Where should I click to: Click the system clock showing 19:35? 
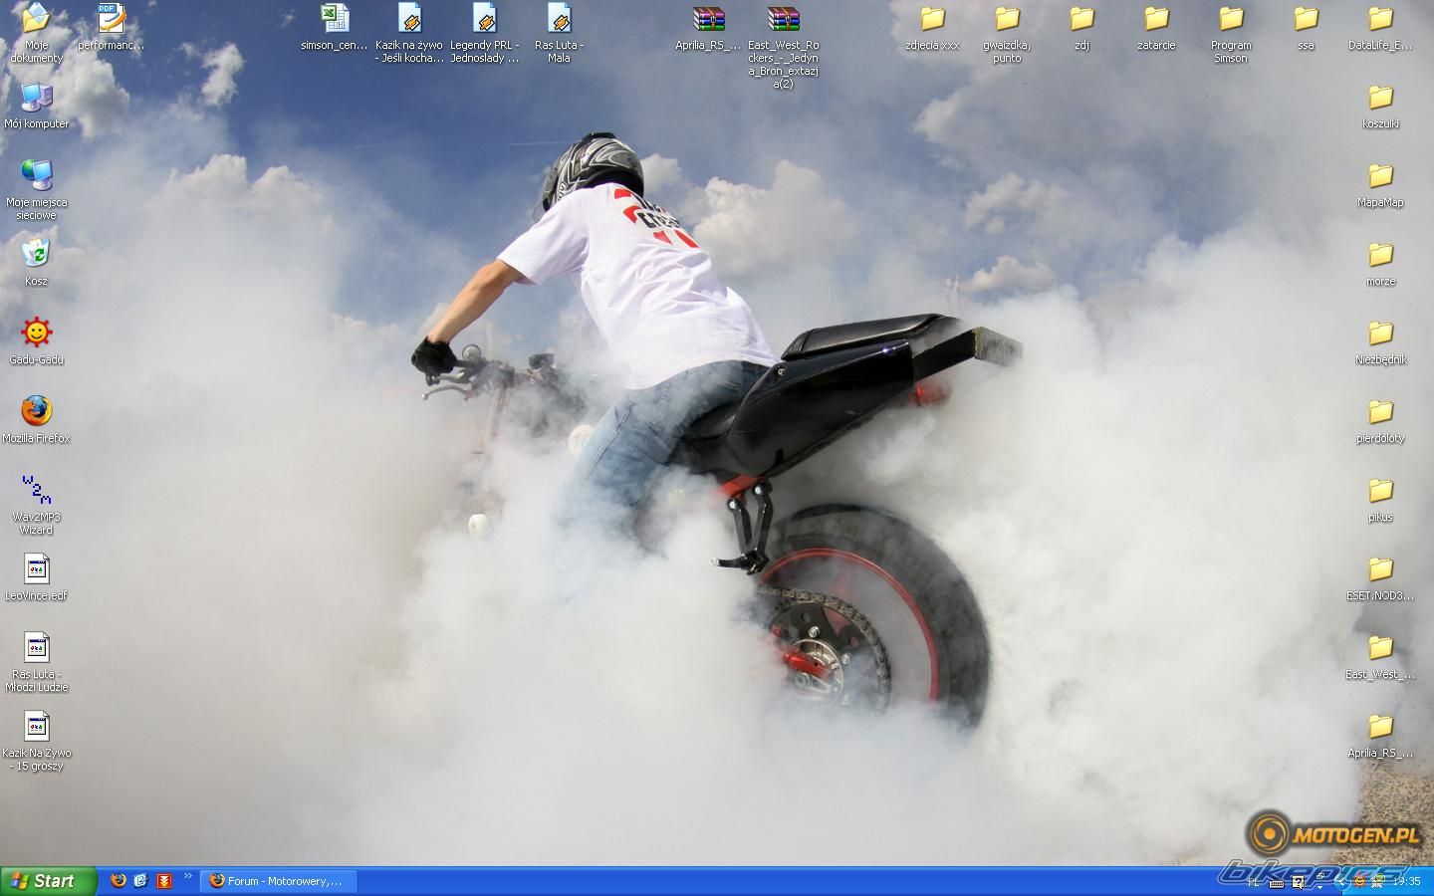[1406, 881]
